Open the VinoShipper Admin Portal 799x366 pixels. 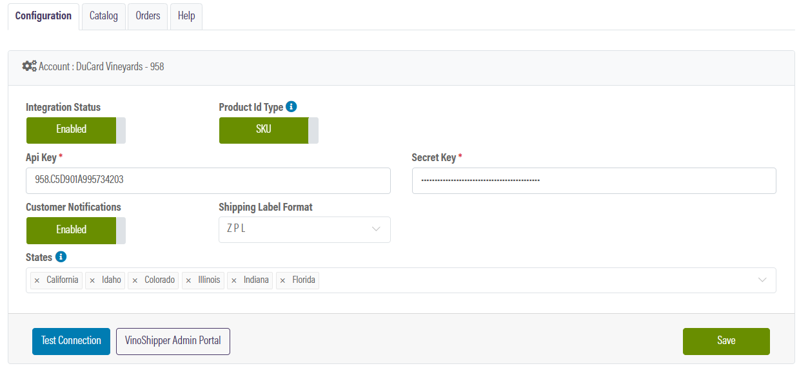click(173, 341)
